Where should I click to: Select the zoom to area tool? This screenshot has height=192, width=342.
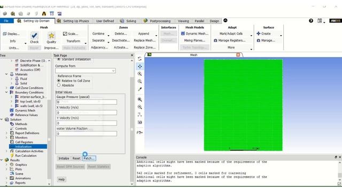tap(140, 82)
